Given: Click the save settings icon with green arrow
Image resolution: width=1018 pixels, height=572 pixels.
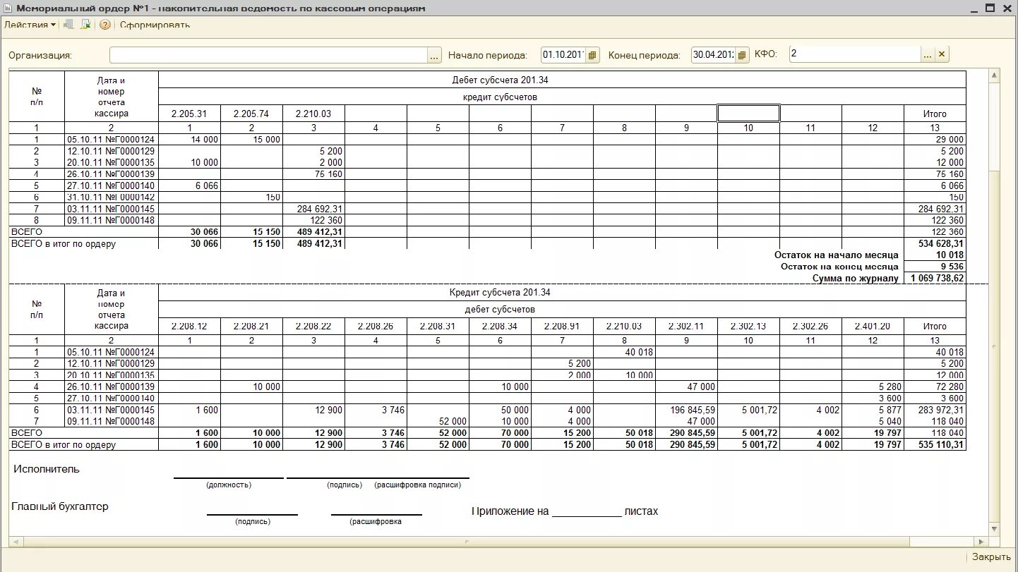Looking at the screenshot, I should pos(86,25).
